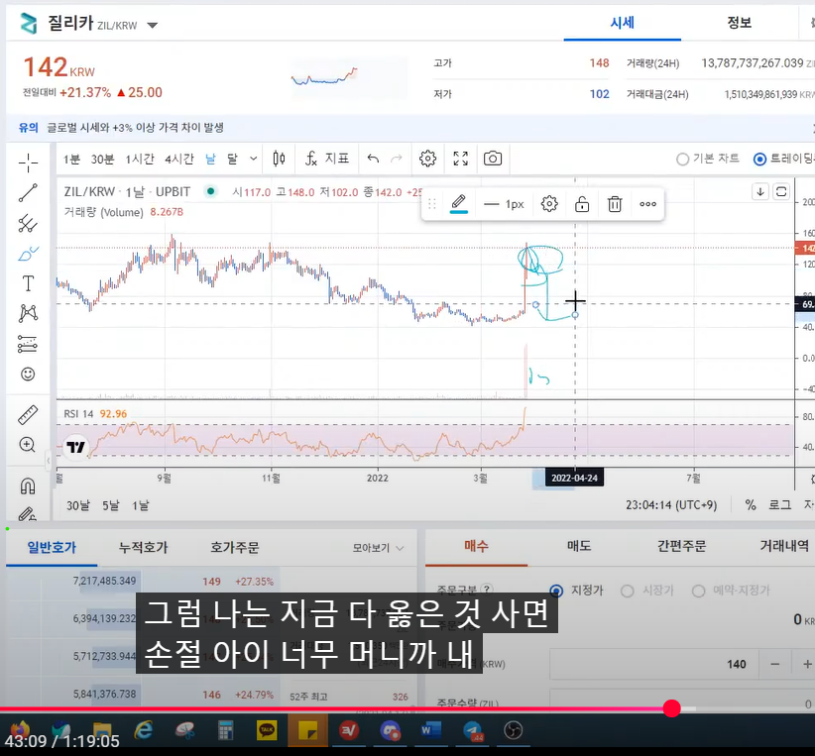Viewport: 815px width, 756px height.
Task: Set chart interval to 4시간
Action: point(179,159)
